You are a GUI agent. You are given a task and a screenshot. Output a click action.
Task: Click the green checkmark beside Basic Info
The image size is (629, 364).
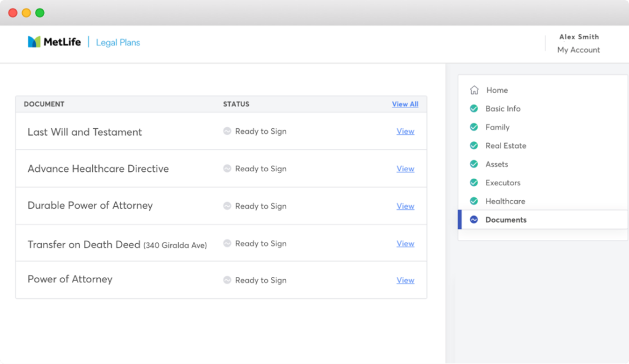tap(474, 109)
